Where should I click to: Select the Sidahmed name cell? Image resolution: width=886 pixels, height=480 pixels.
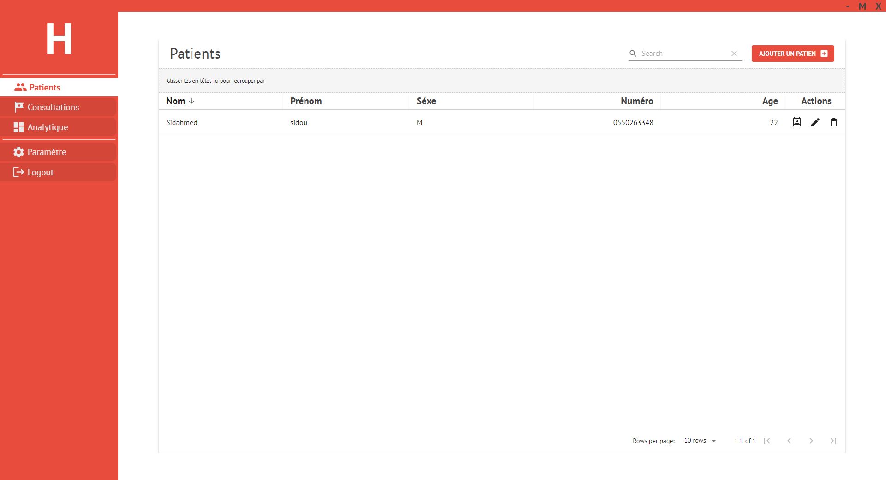point(182,122)
